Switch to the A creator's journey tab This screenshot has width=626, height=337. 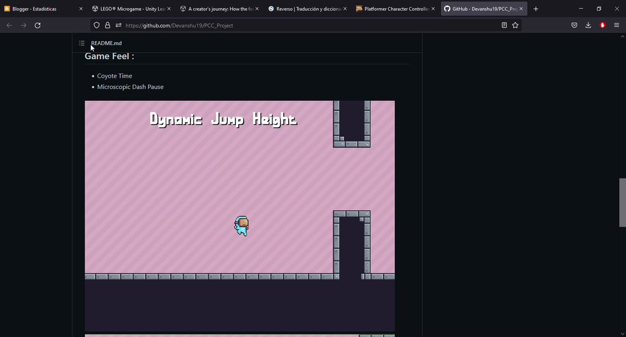point(219,9)
